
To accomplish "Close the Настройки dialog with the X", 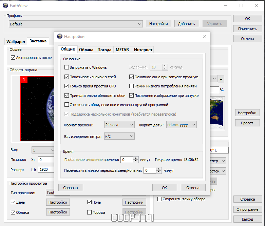I will pyautogui.click(x=205, y=36).
